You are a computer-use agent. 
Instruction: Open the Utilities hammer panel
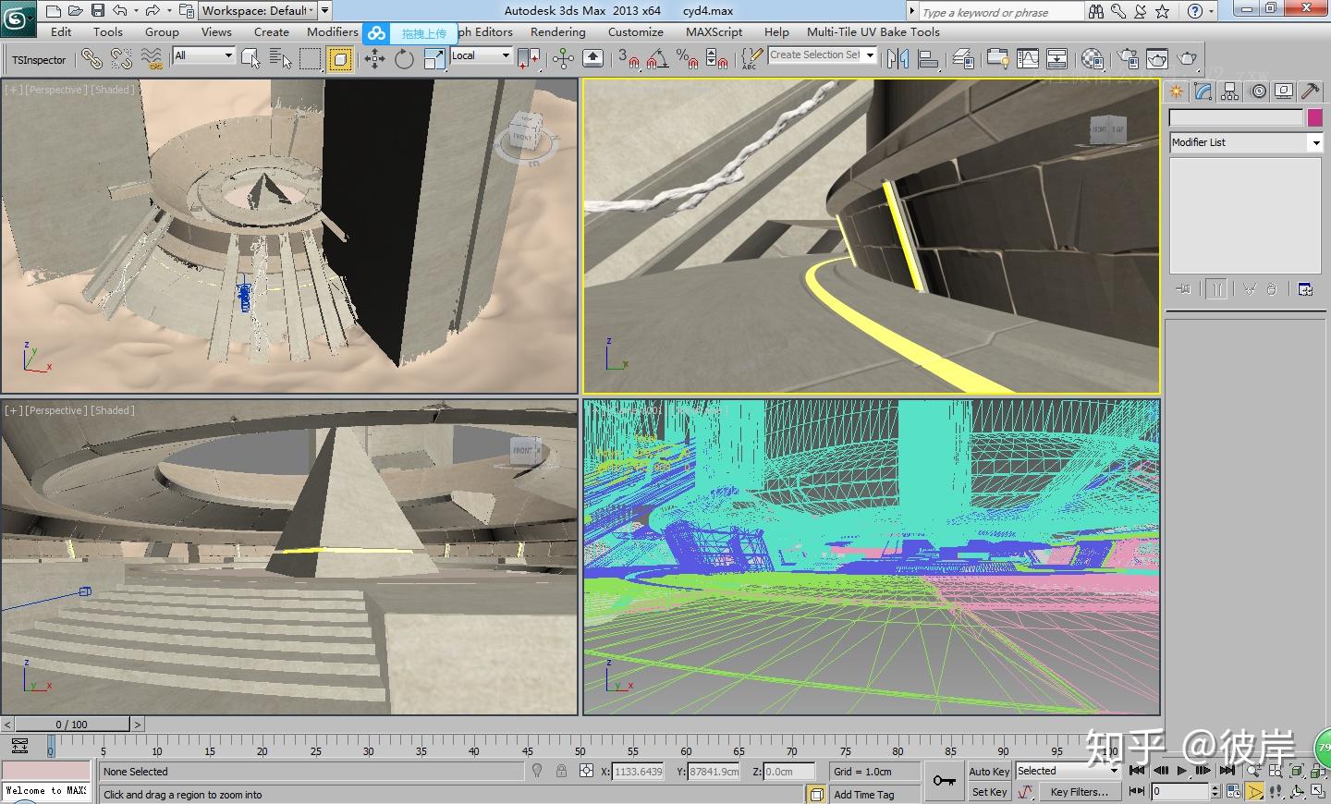(x=1310, y=91)
